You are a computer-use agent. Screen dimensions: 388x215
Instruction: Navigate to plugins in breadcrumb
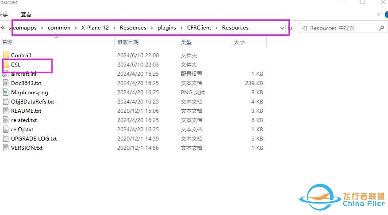coord(166,28)
